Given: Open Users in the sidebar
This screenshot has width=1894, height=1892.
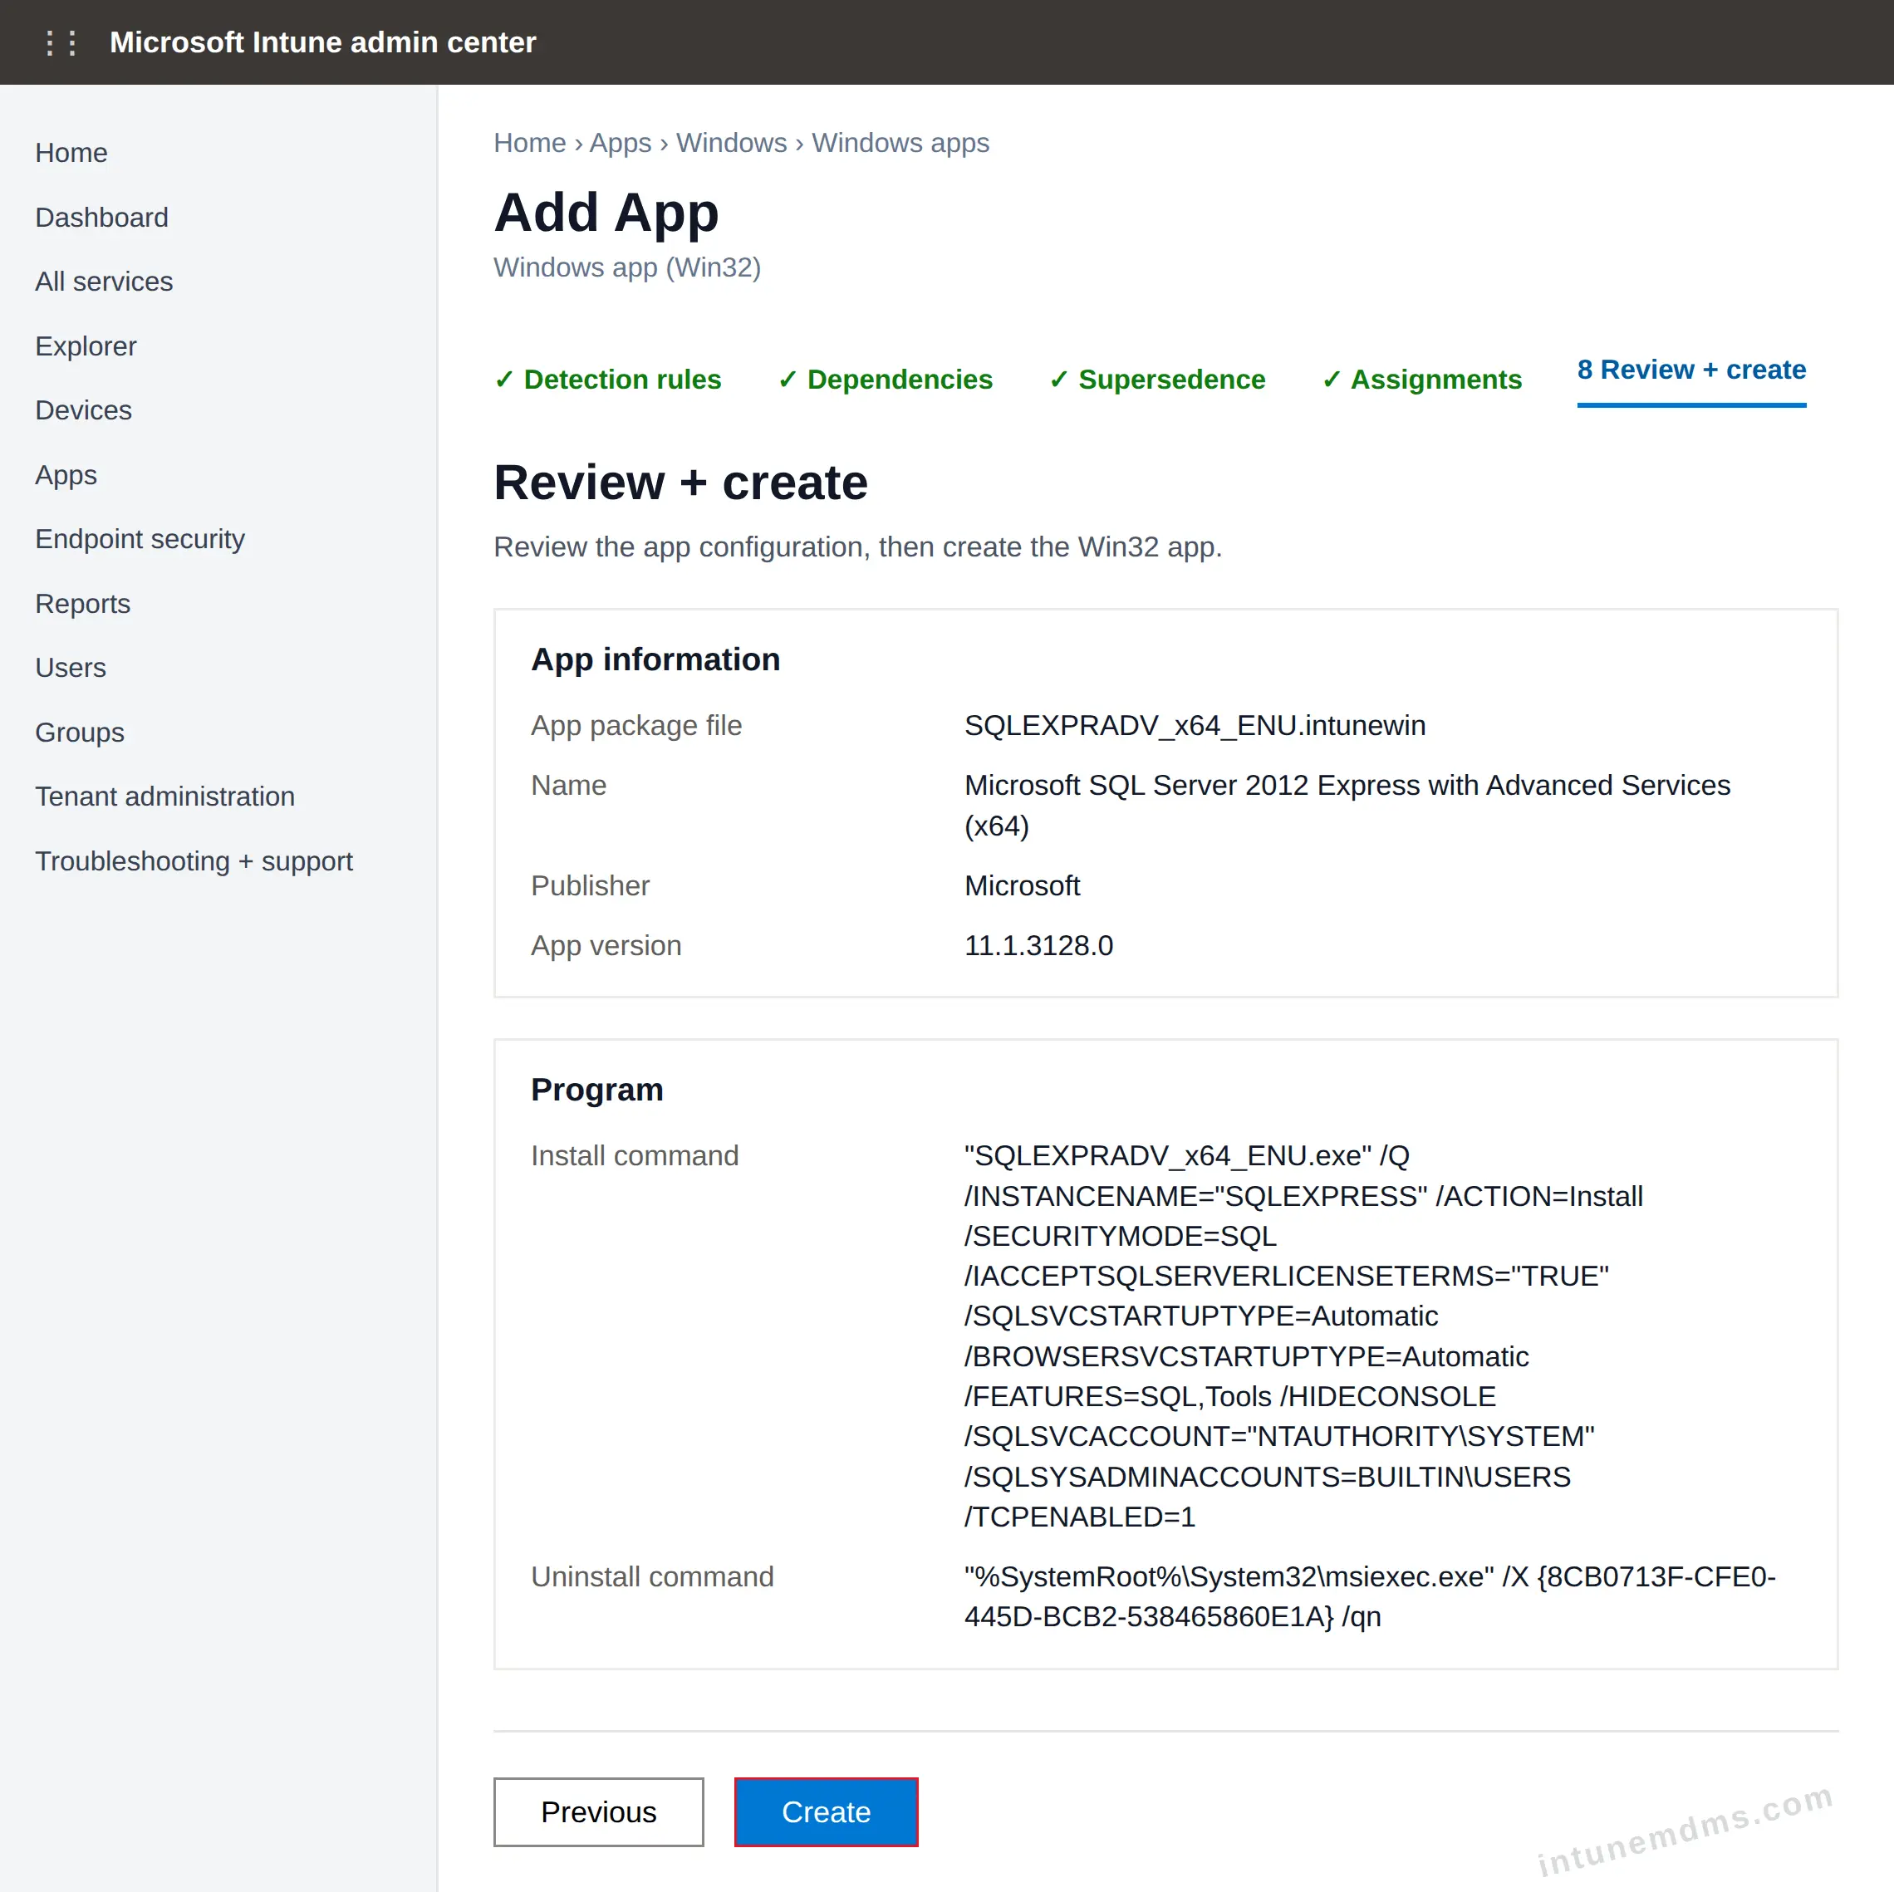Looking at the screenshot, I should (x=71, y=668).
